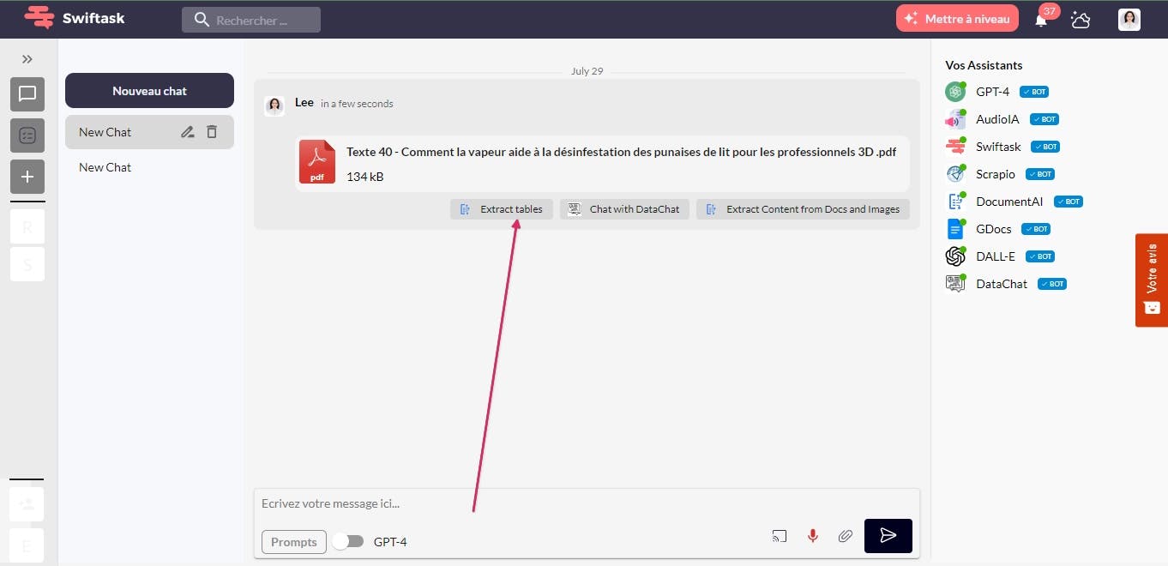Screen dimensions: 1168x566
Task: Click the Chat with DataChat button
Action: [x=624, y=209]
